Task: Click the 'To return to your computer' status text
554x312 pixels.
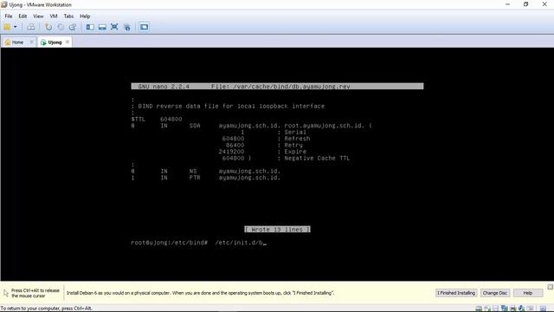Action: [x=46, y=309]
